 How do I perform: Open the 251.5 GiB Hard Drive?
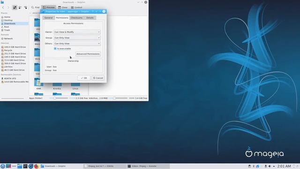tap(15, 54)
